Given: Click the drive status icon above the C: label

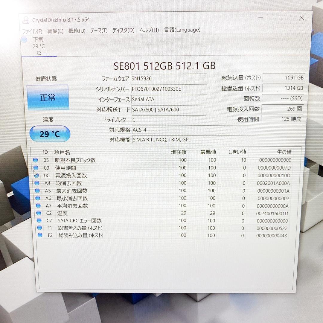Looking at the screenshot, I should coord(24,39).
